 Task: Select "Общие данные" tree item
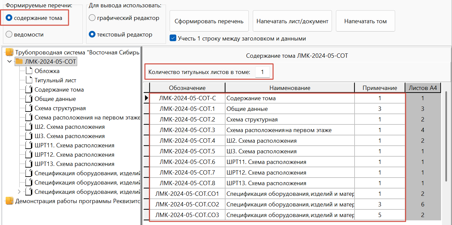[55, 99]
